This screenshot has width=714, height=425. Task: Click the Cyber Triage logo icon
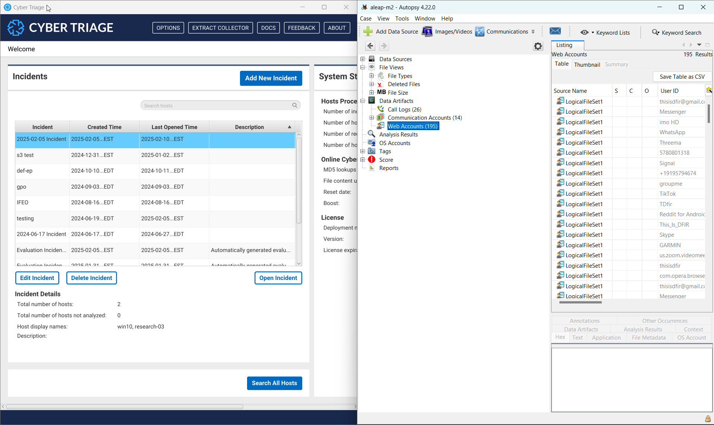(x=16, y=28)
